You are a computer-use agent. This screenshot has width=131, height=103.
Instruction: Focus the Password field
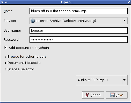click(x=78, y=40)
